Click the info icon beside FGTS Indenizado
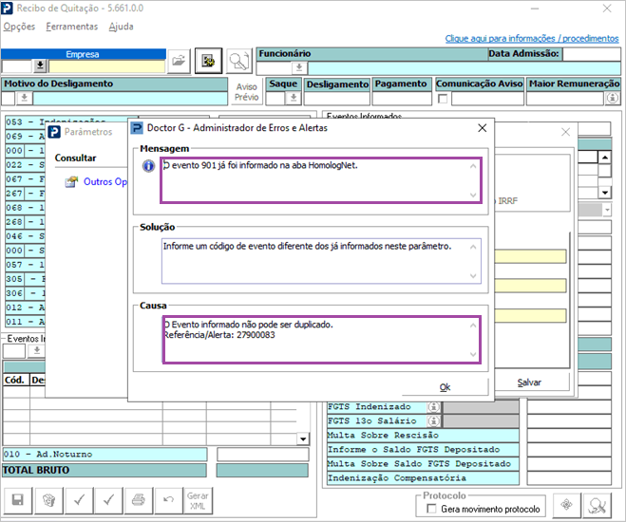Image resolution: width=626 pixels, height=522 pixels. [434, 406]
